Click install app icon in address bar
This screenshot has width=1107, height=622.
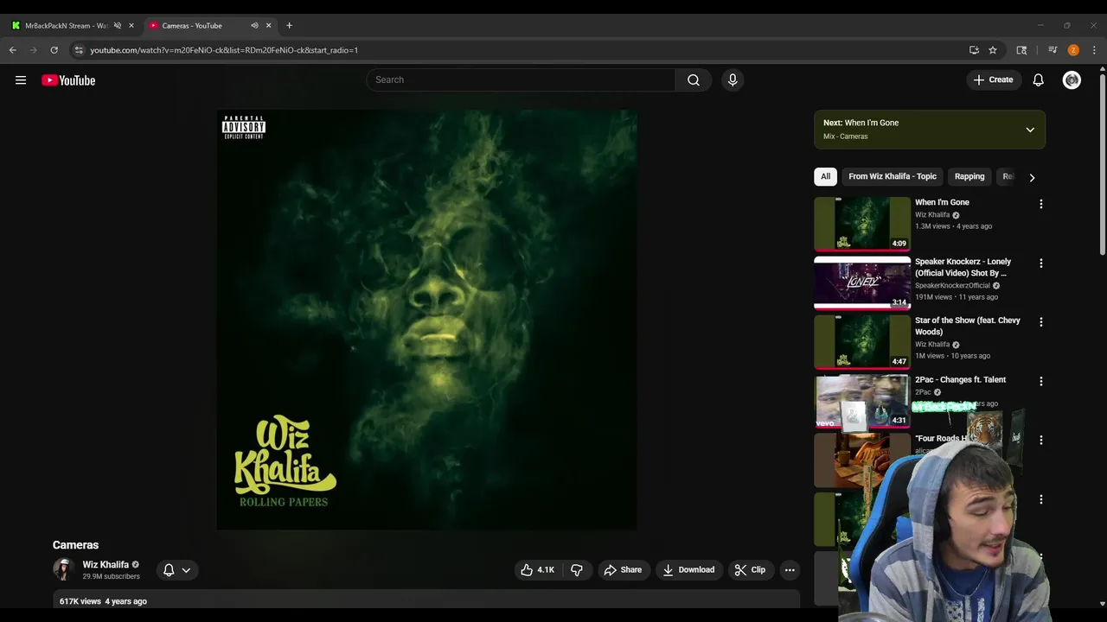click(974, 50)
